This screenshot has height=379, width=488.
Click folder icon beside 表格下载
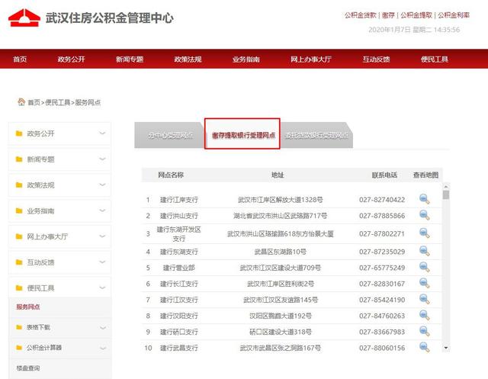pos(19,327)
